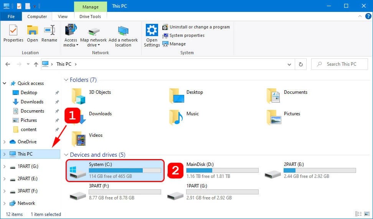Select 1PART (G:) in the navigation pane
Viewport: 373px width, 219px height.
28,166
